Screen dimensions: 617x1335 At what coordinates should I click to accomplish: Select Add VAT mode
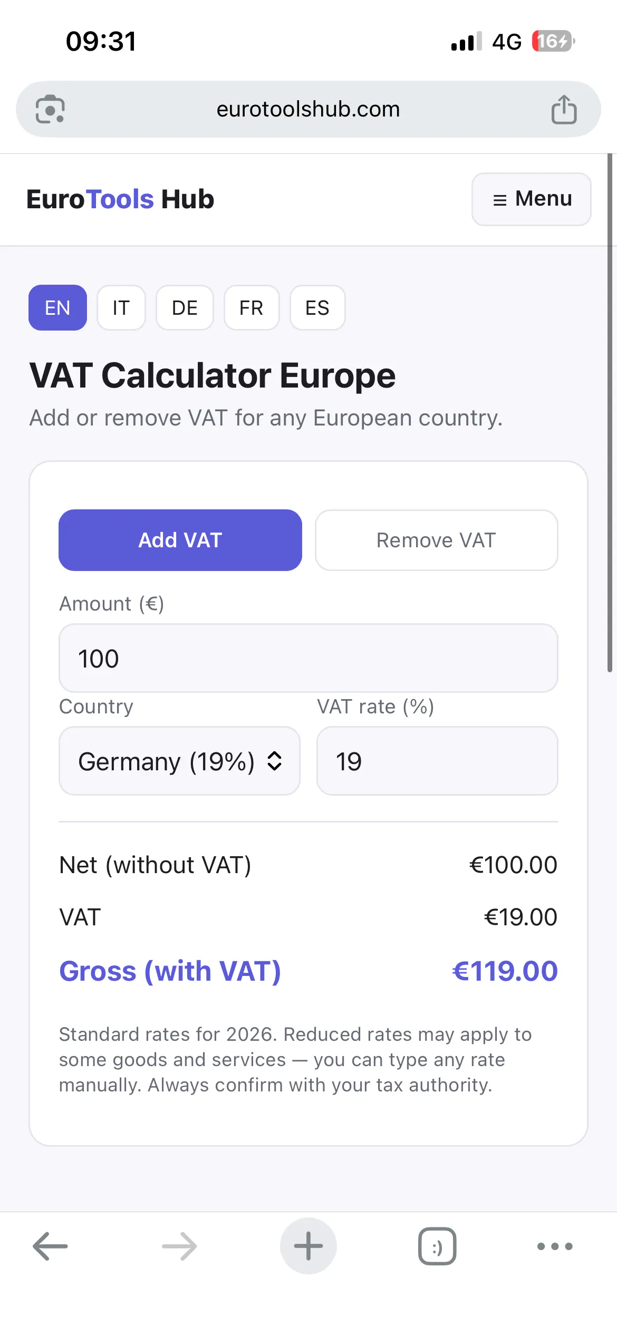(180, 540)
